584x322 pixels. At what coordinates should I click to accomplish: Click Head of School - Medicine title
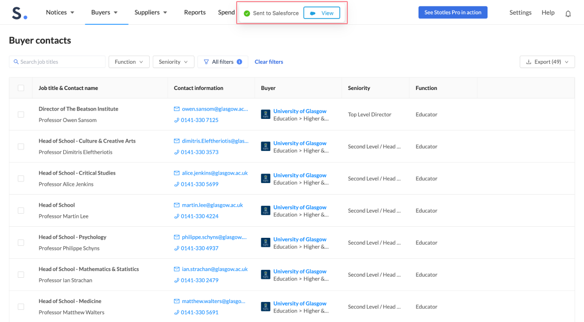point(70,301)
